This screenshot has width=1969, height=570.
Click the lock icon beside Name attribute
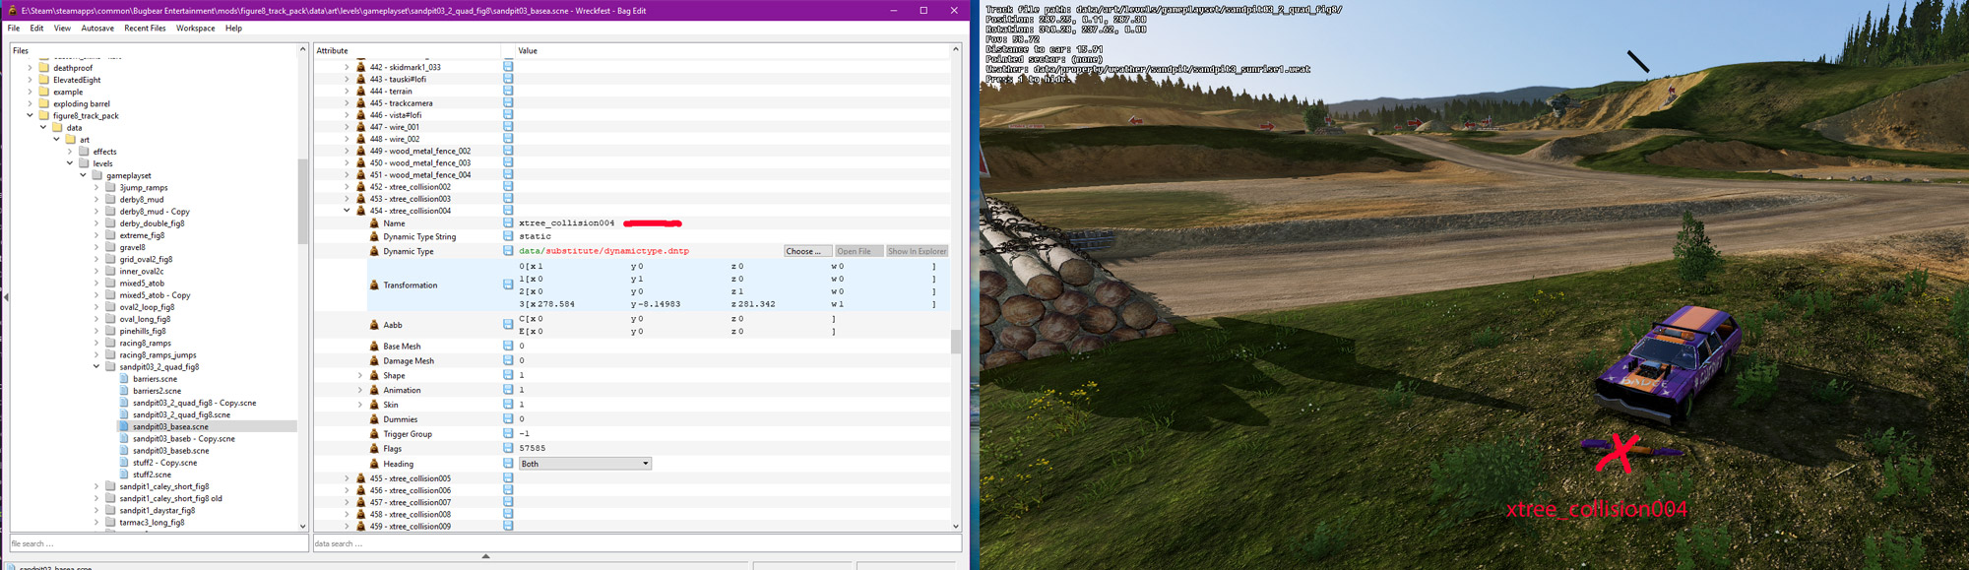[374, 223]
